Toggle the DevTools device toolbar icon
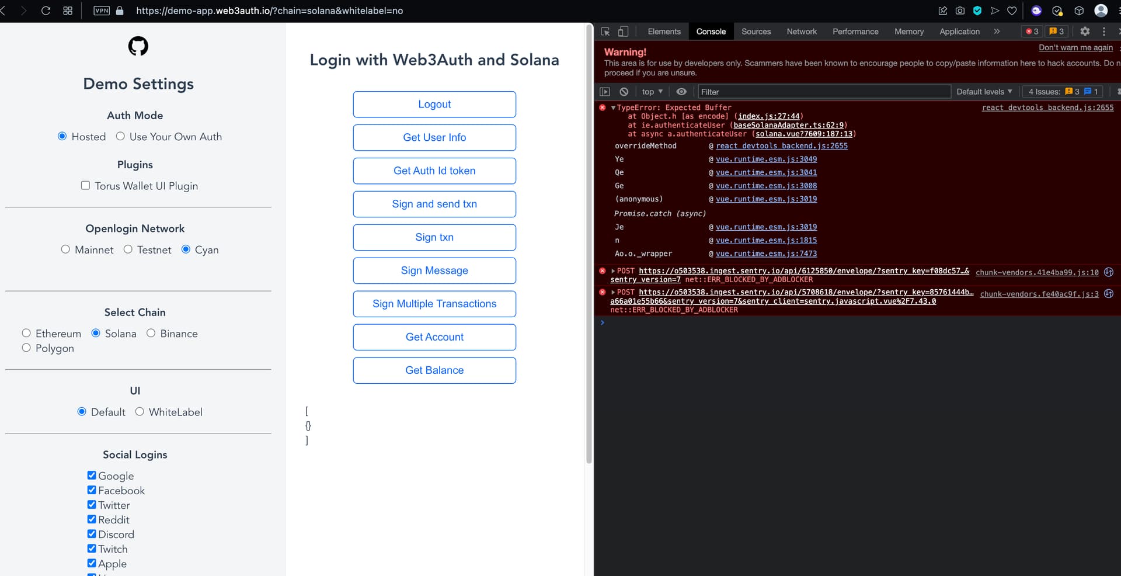The height and width of the screenshot is (576, 1121). (x=623, y=32)
